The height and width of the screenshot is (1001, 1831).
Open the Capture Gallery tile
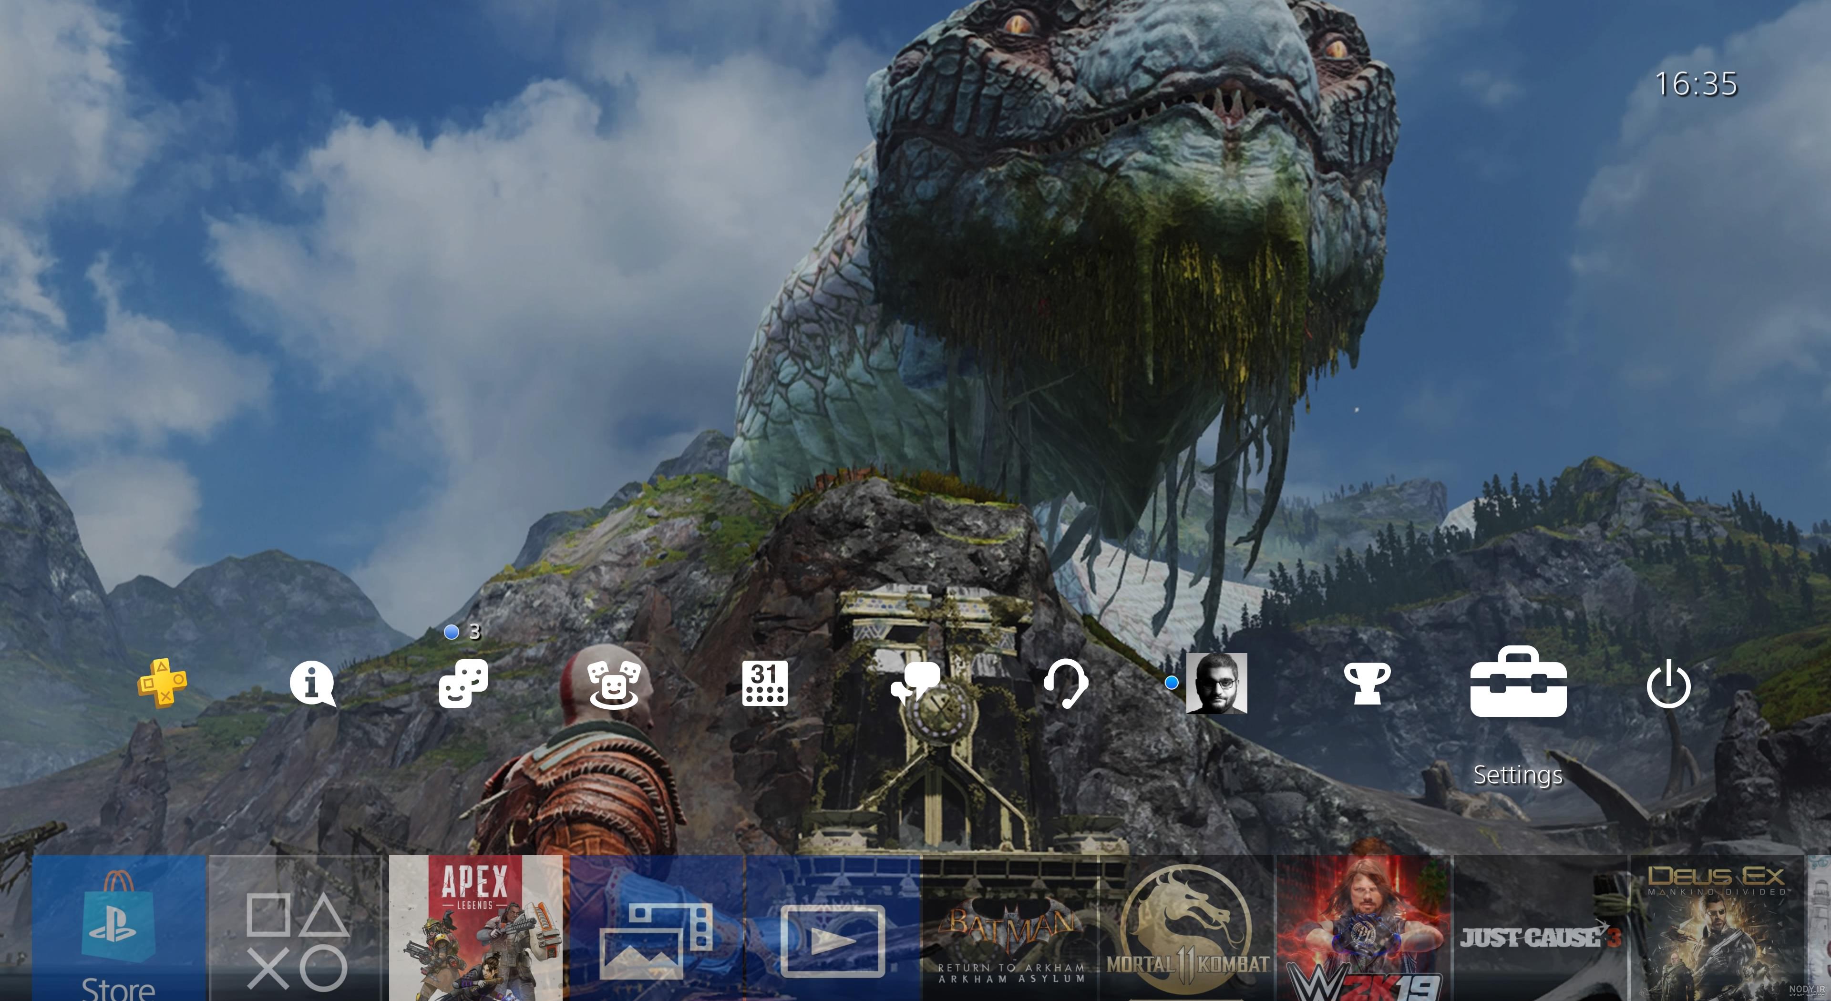(656, 928)
